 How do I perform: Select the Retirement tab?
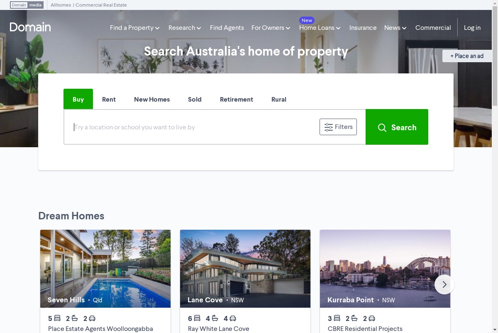[237, 99]
